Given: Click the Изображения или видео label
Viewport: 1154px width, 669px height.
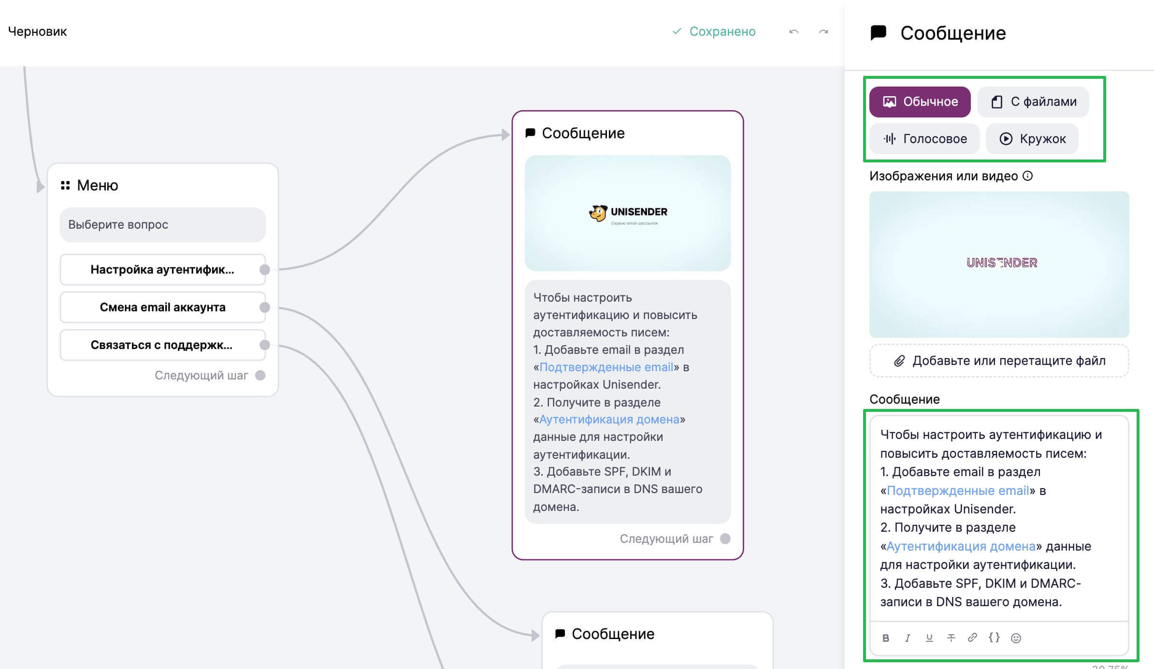Looking at the screenshot, I should [x=944, y=176].
